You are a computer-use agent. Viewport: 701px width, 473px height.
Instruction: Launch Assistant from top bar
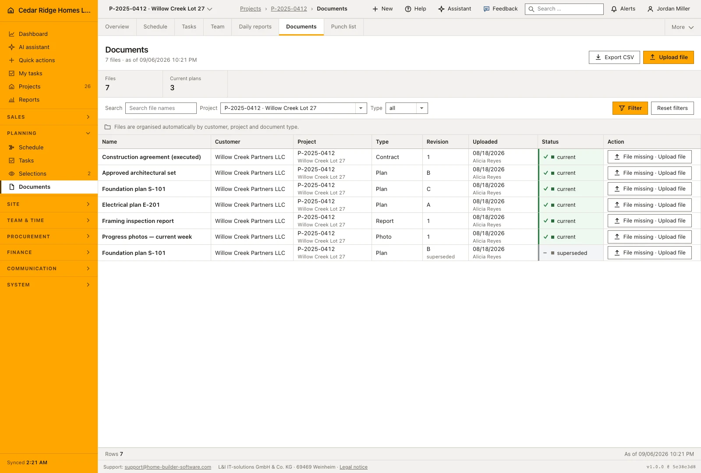pyautogui.click(x=455, y=9)
